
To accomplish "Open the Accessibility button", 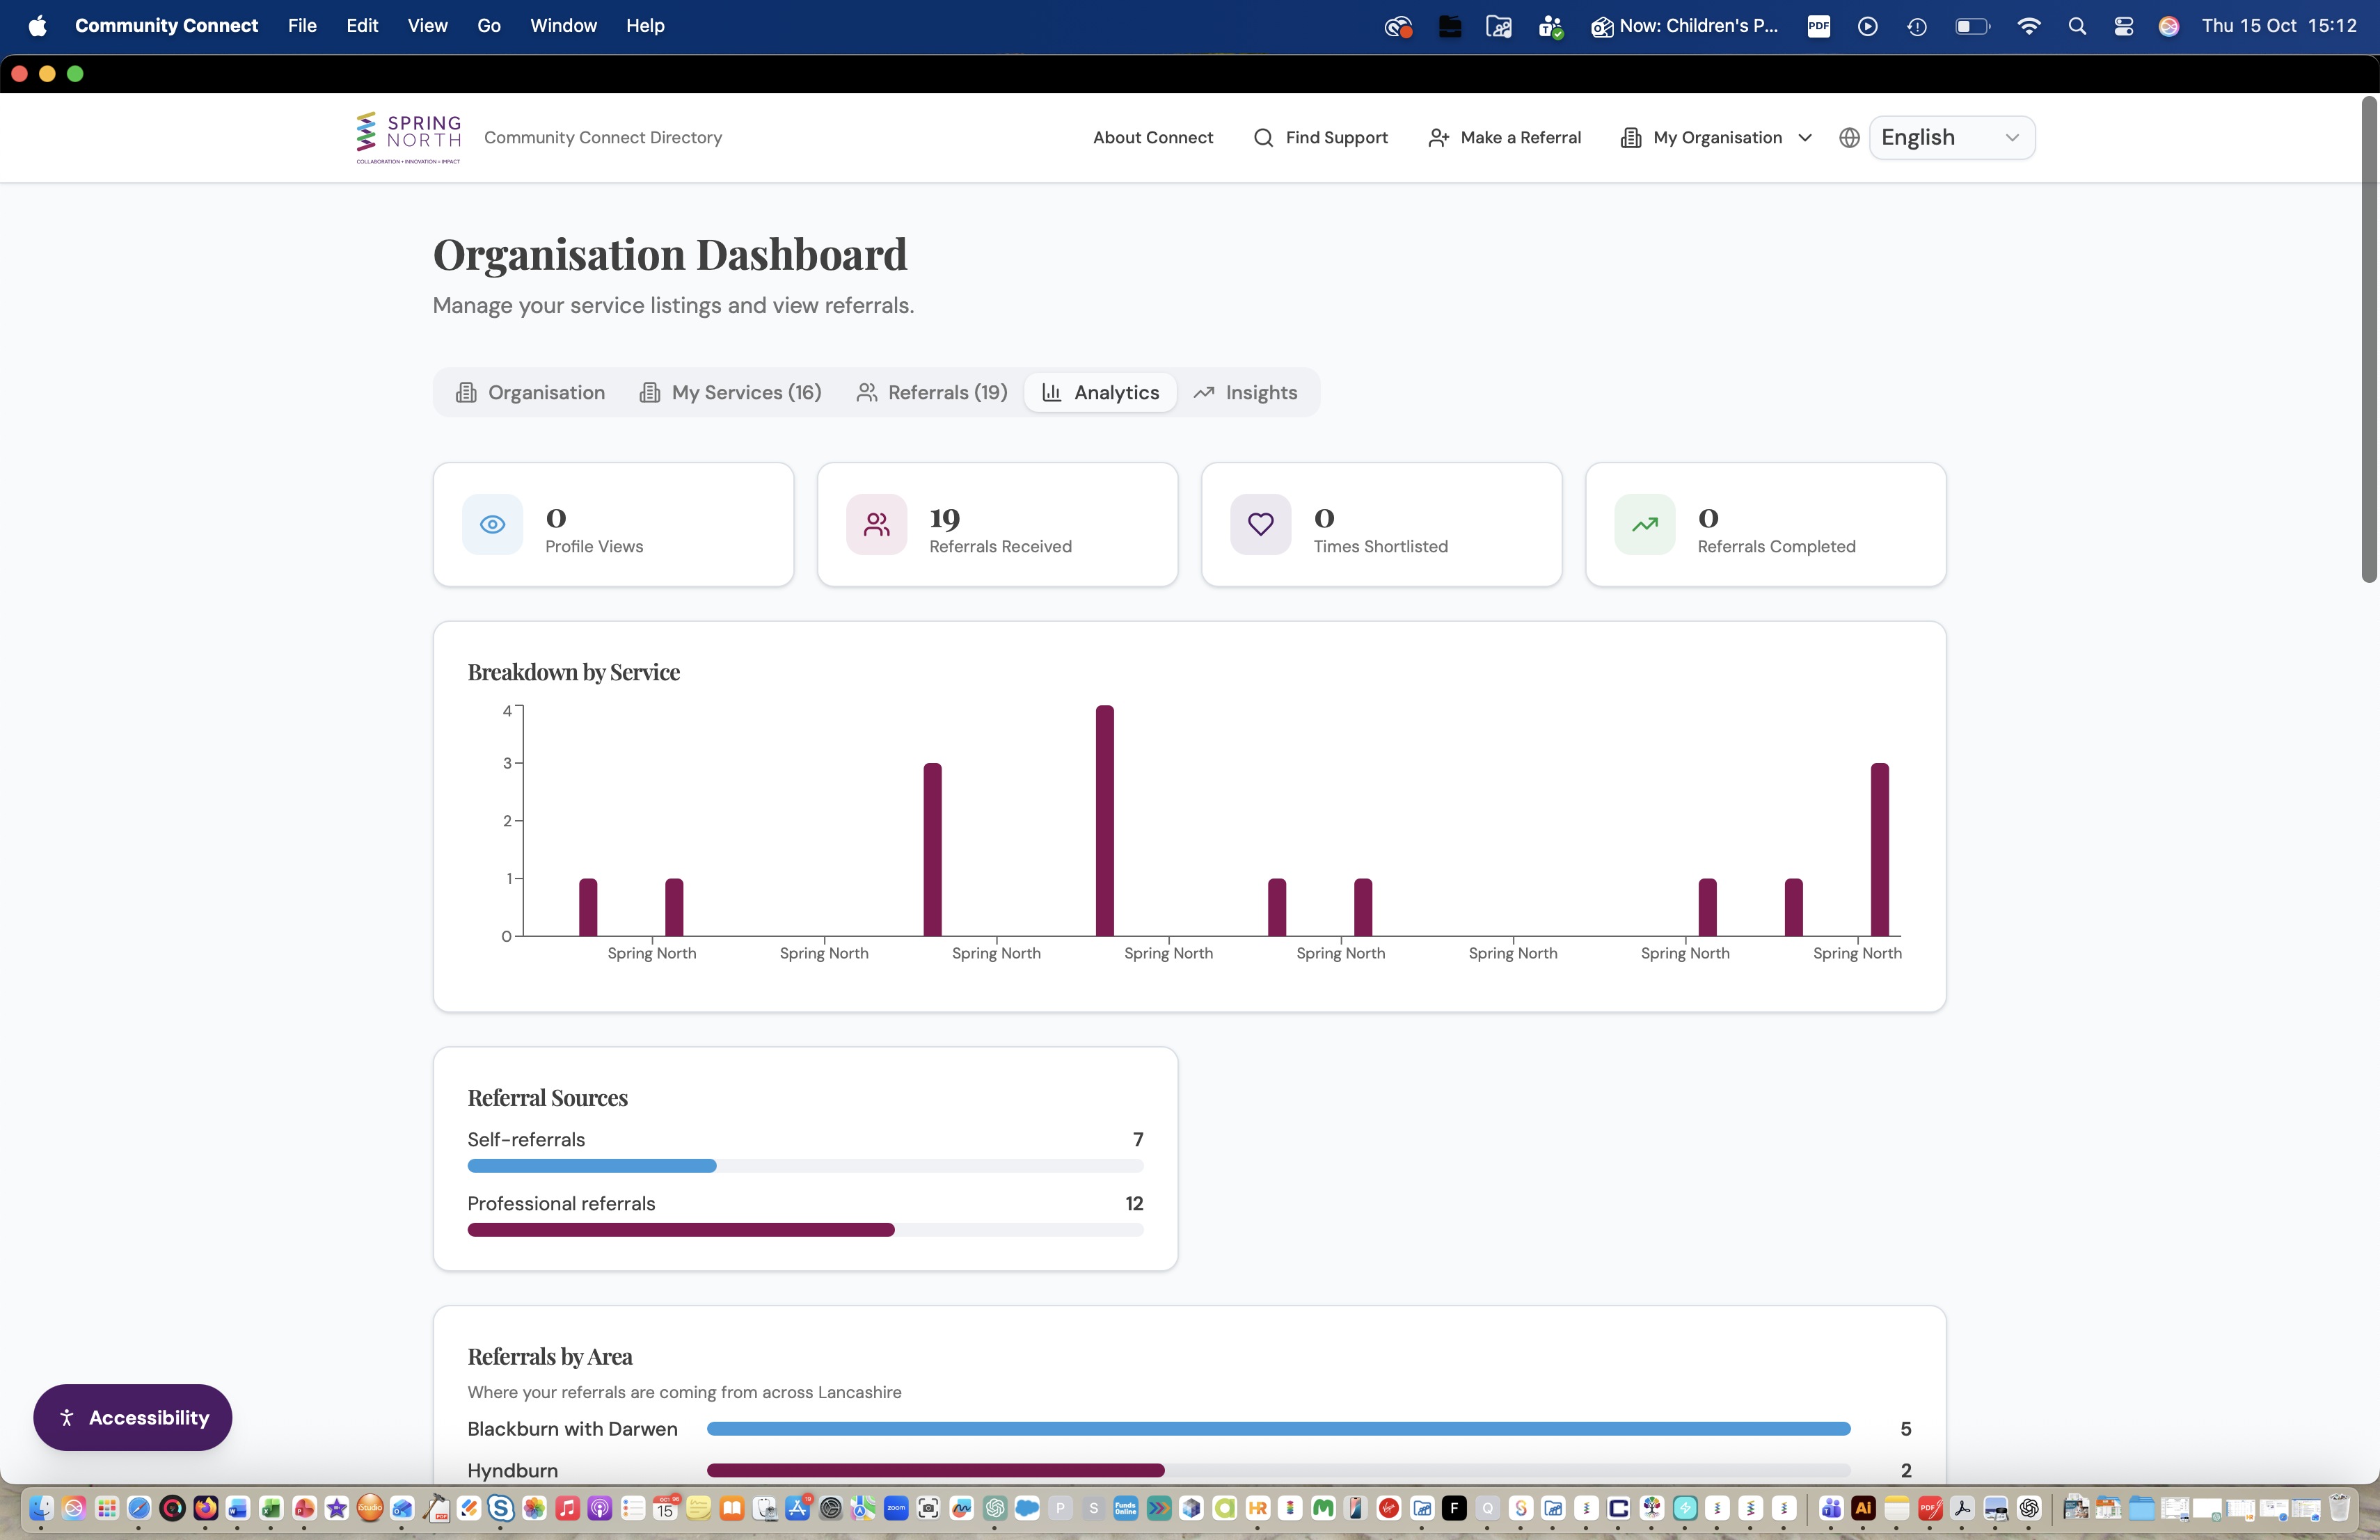I will [133, 1417].
